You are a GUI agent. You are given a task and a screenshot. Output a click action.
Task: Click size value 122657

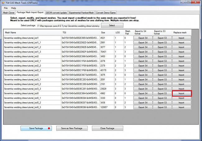107,107
